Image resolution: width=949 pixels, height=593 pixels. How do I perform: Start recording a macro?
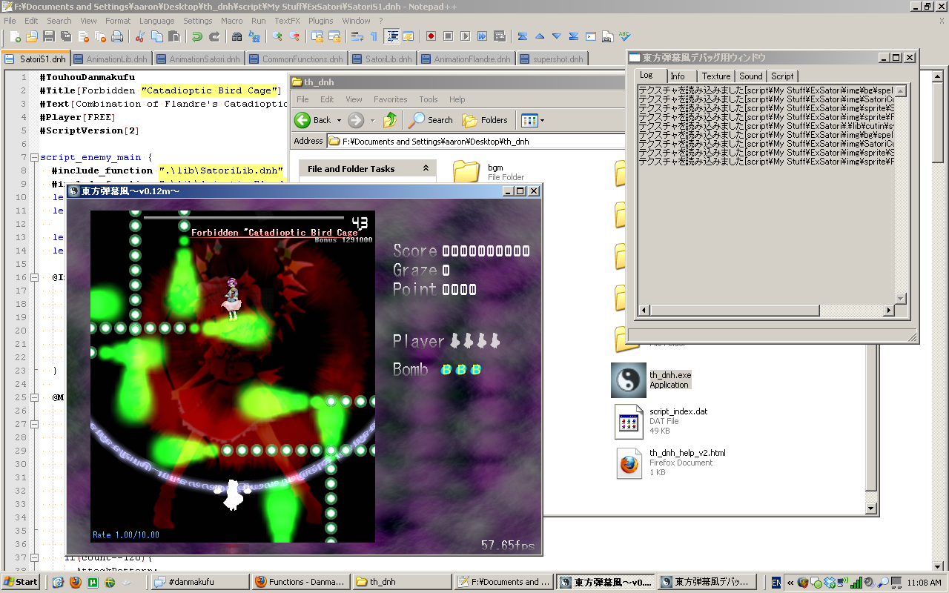pos(431,36)
